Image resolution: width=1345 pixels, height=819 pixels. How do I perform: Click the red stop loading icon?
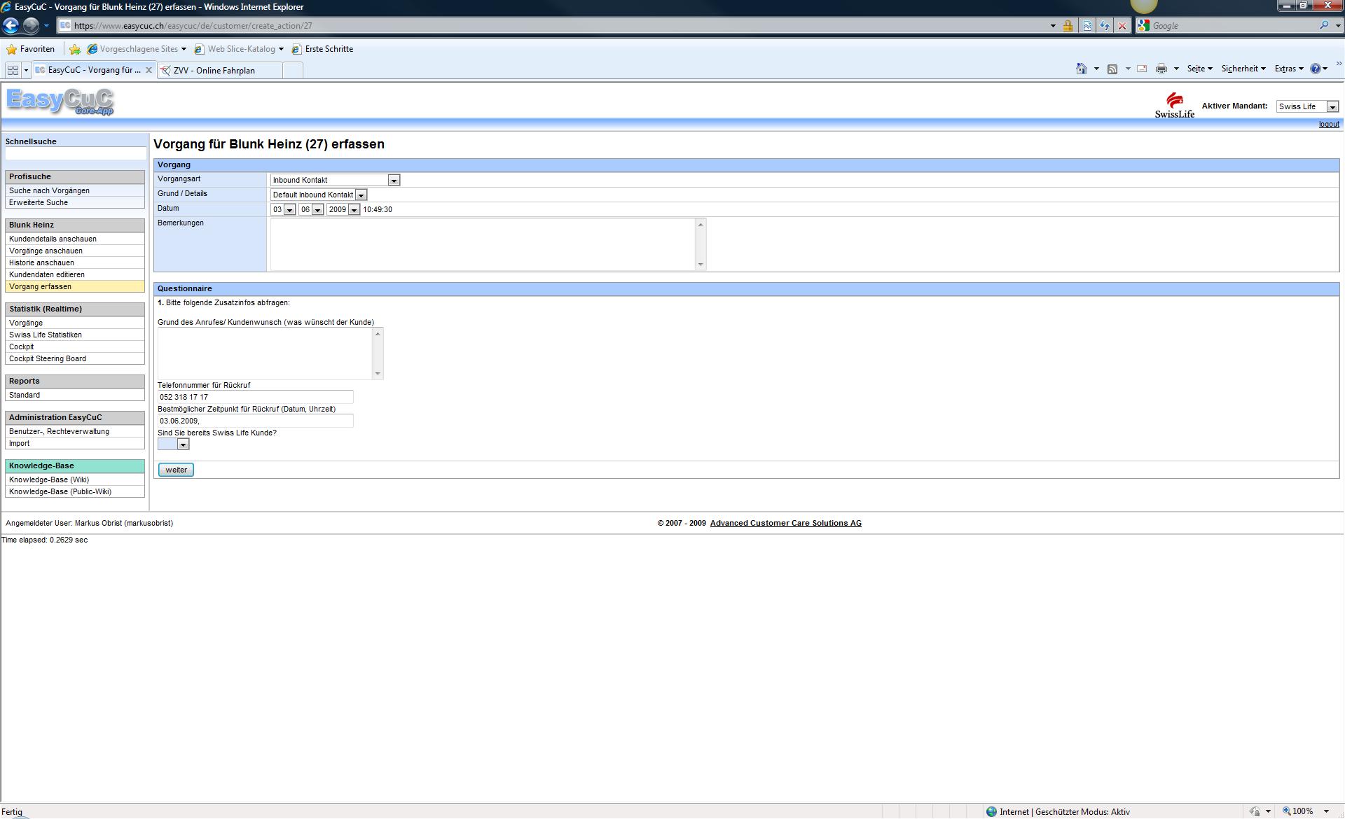1122,26
